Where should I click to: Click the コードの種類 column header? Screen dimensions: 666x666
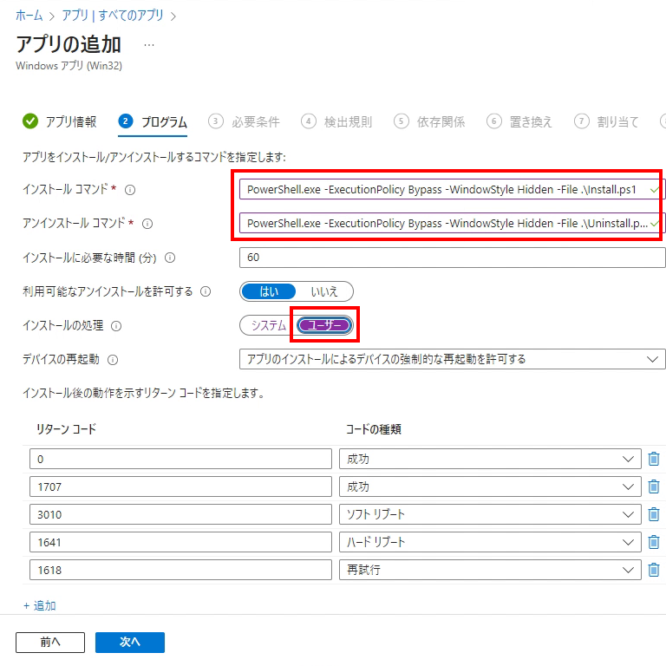click(x=374, y=429)
